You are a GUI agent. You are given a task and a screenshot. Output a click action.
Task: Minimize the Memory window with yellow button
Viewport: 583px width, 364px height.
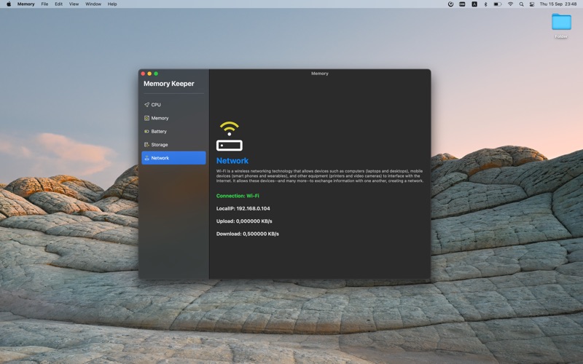149,74
